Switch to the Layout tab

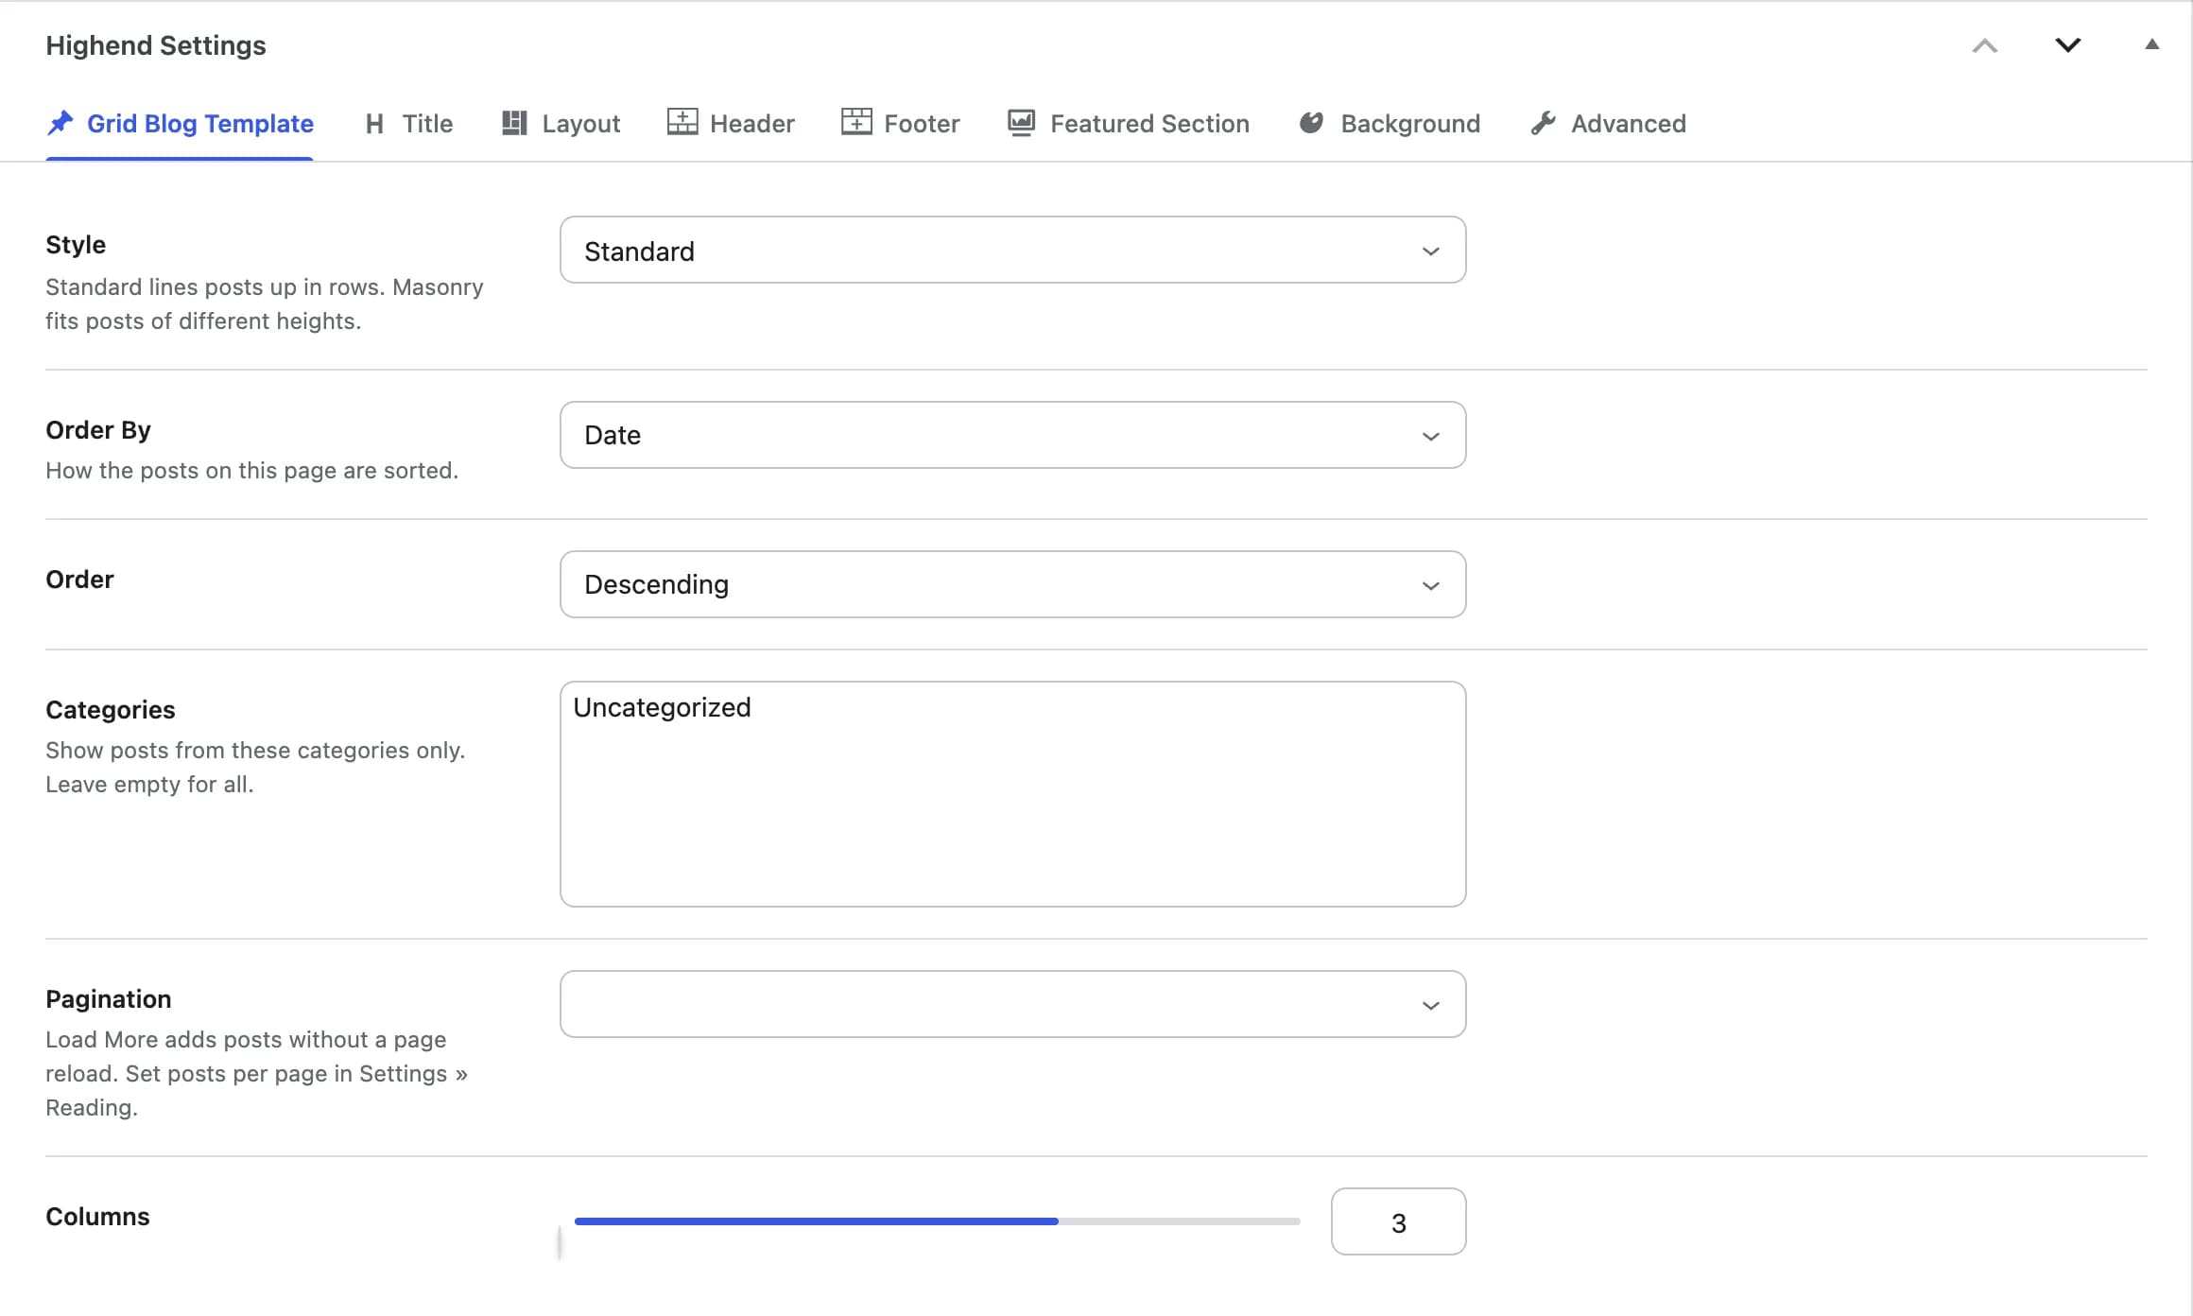coord(561,124)
